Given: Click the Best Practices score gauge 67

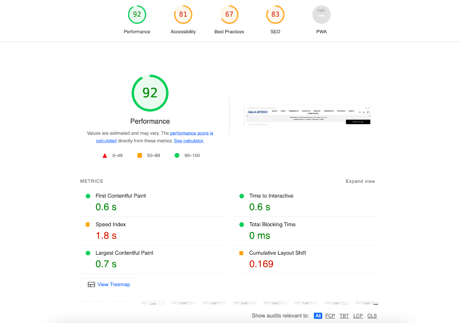Looking at the screenshot, I should 229,15.
